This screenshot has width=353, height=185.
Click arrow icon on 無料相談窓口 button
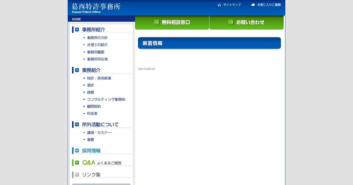click(x=156, y=22)
